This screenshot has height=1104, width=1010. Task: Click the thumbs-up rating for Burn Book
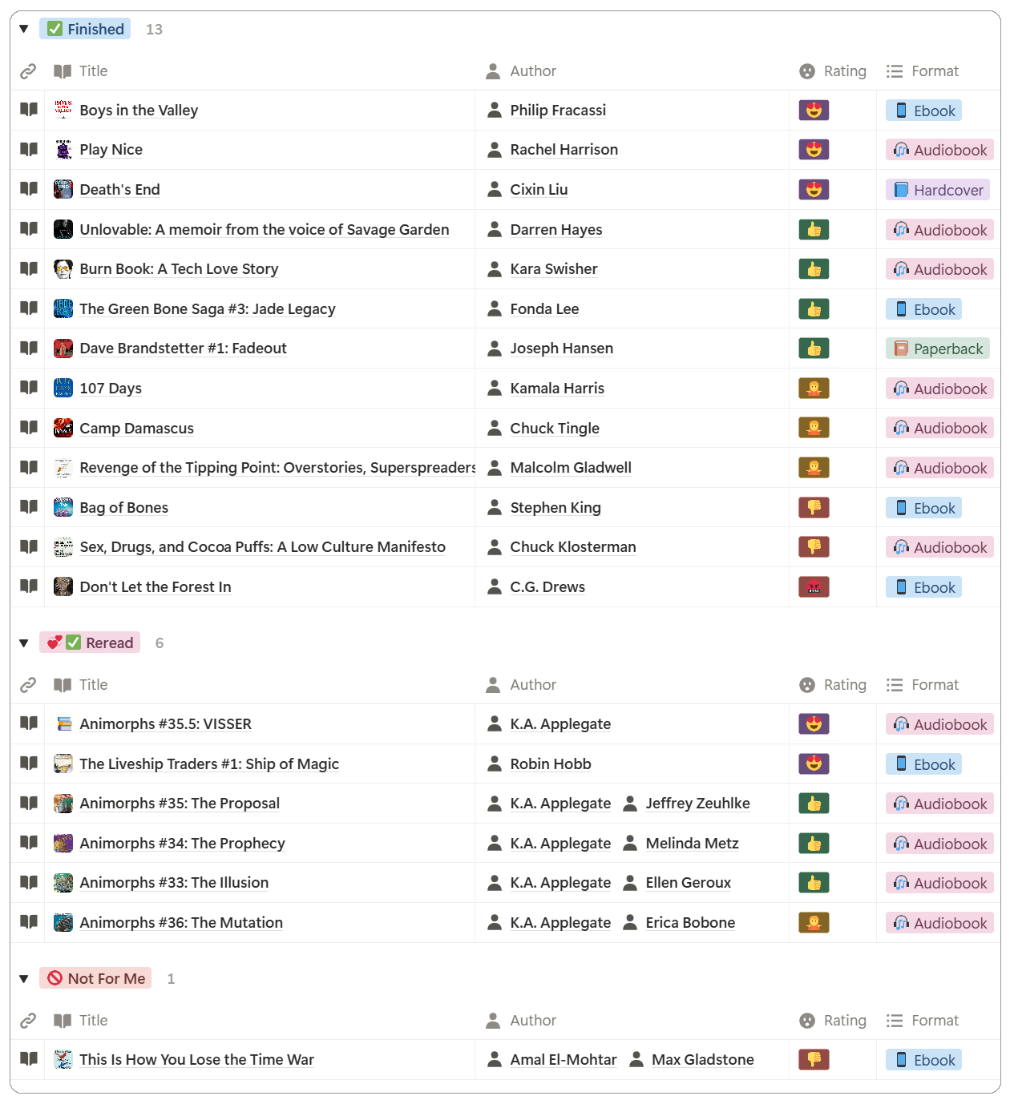pos(814,269)
